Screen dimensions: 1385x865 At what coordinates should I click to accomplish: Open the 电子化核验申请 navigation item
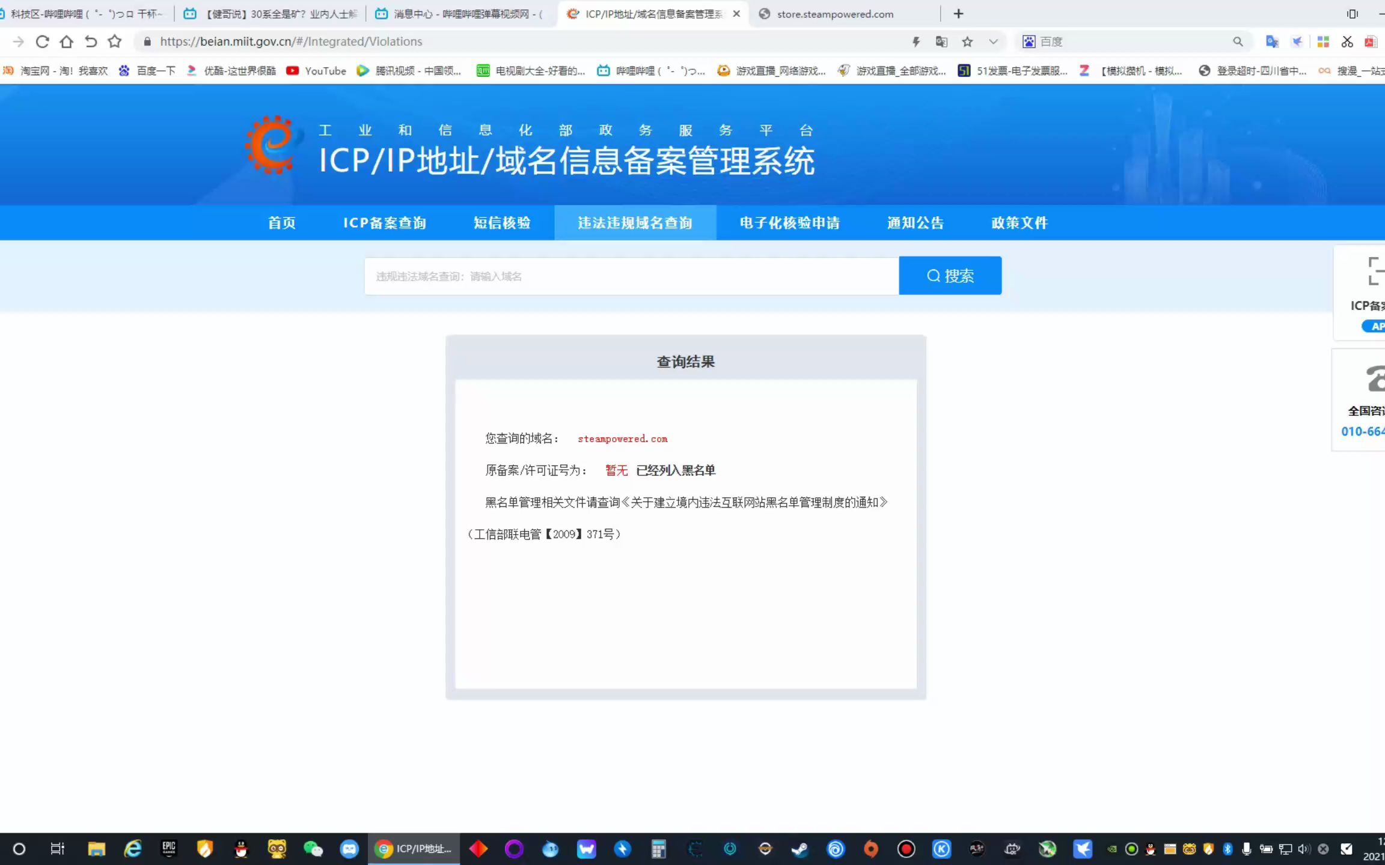coord(790,223)
